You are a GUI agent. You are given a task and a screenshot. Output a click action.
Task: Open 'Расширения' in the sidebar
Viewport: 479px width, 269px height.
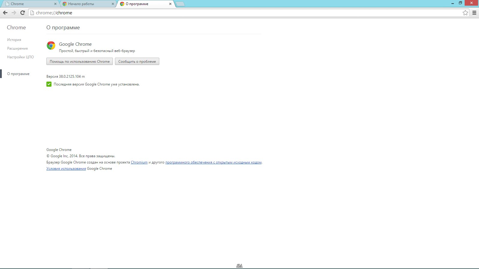pyautogui.click(x=17, y=48)
